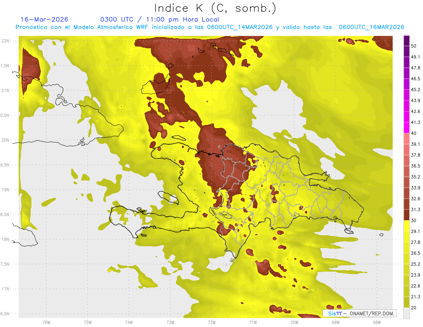Click the '16-Mar-2026' date label
Image resolution: width=423 pixels, height=327 pixels.
pos(44,19)
